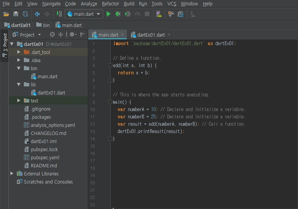Start debugging with the green bug icon

118,14
